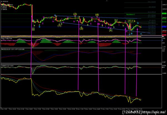Select the '(1) / a' wave label
Viewport: 167px width, 115px height.
(x=131, y=21)
